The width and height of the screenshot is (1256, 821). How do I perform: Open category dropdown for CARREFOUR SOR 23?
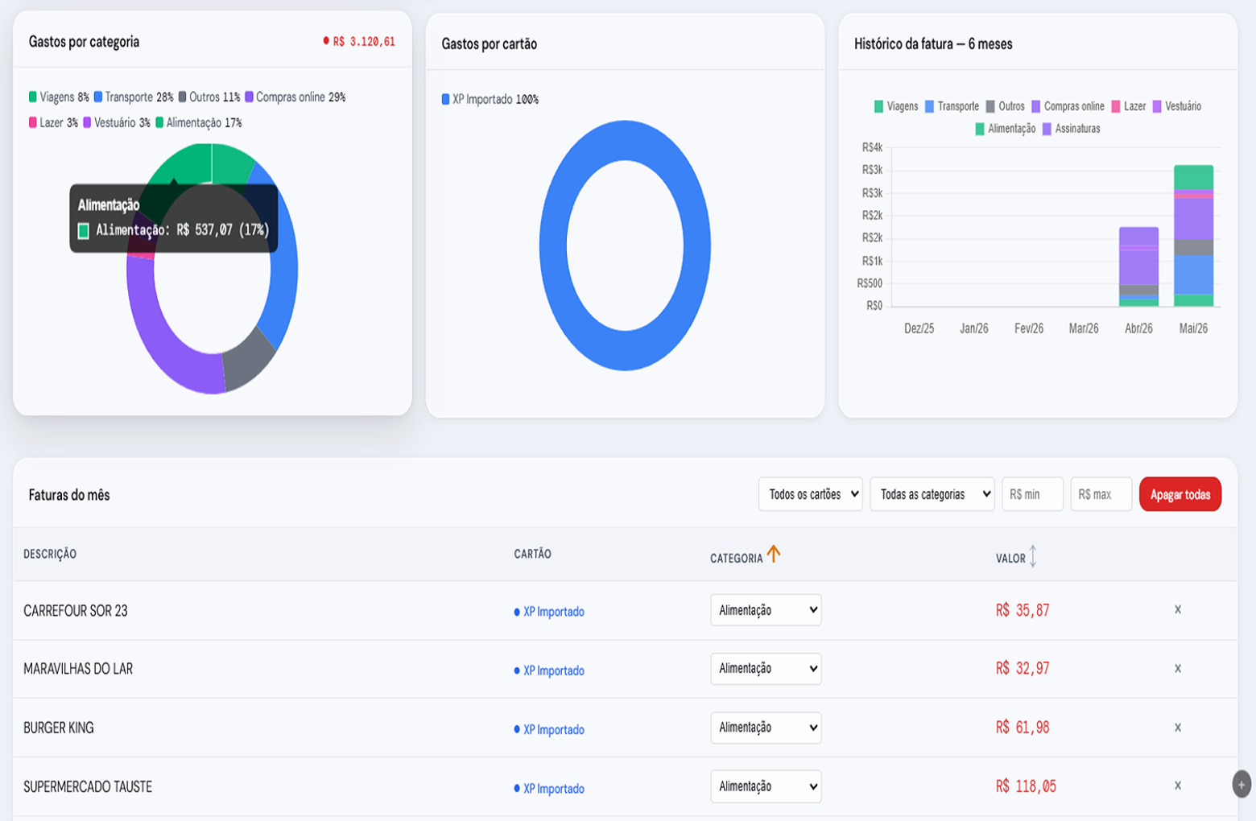(766, 610)
